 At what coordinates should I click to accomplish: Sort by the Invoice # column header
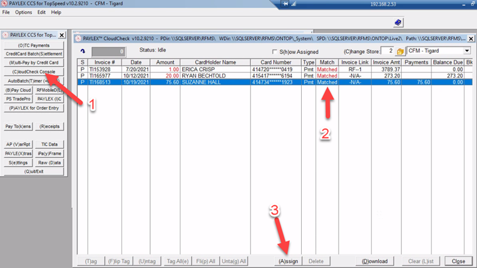(104, 62)
